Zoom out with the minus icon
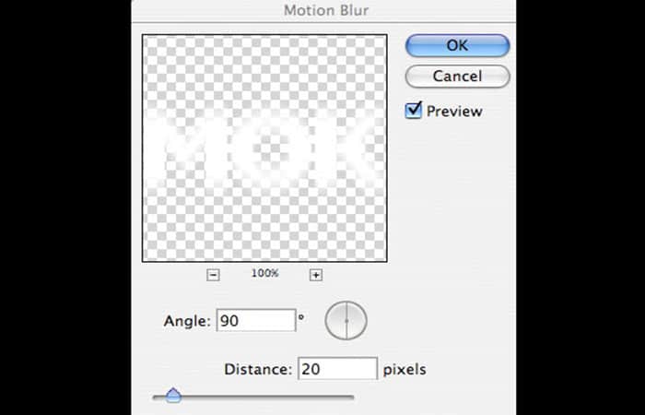Viewport: 645px width, 415px height. [213, 275]
